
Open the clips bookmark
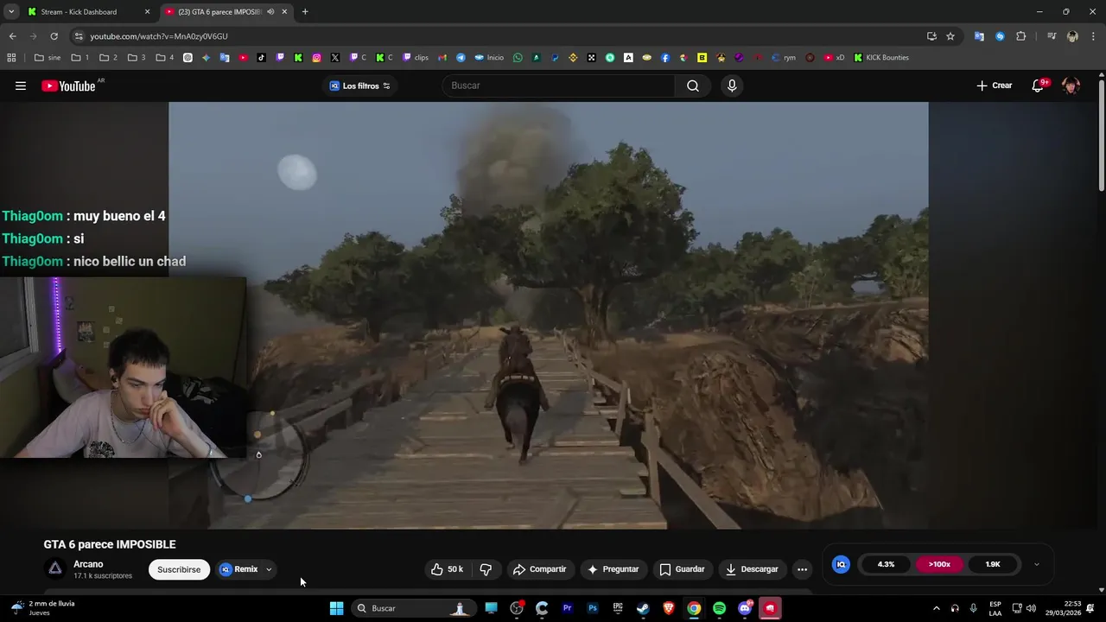(x=416, y=58)
